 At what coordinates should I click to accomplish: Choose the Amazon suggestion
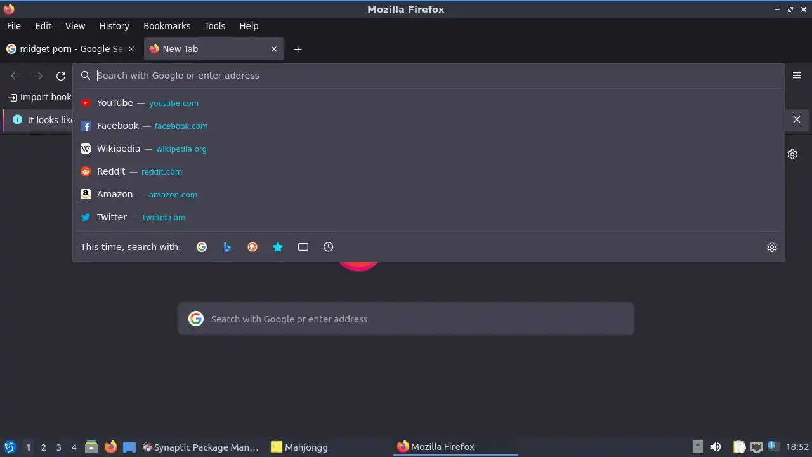pyautogui.click(x=429, y=194)
